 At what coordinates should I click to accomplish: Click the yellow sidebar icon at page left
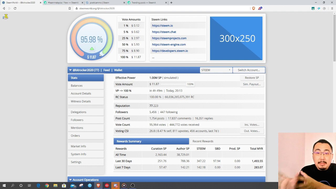click(x=6, y=17)
